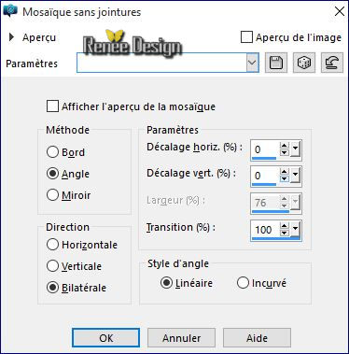The image size is (349, 354).
Task: Click the randomize parameters dice icon
Action: (x=304, y=63)
